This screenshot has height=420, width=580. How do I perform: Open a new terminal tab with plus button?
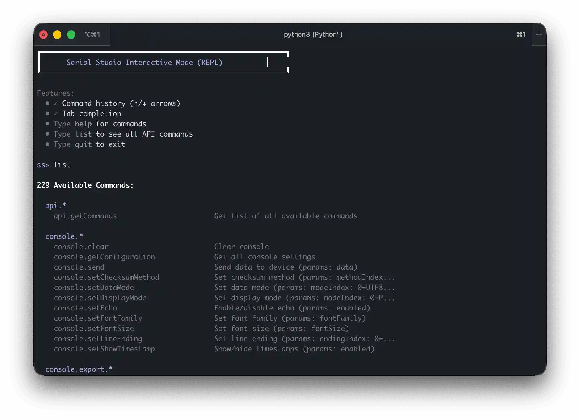539,34
